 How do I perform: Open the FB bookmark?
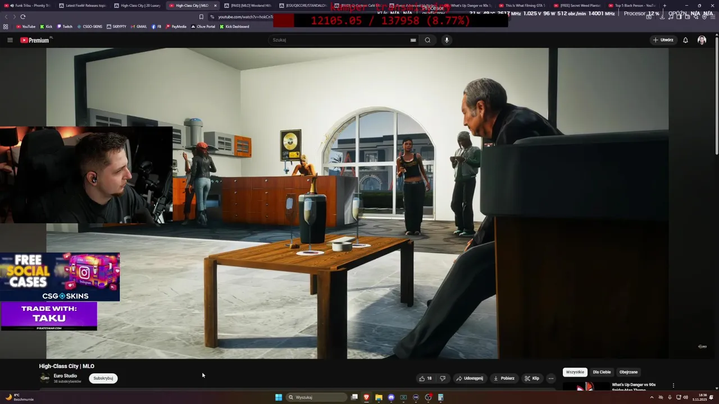point(157,26)
